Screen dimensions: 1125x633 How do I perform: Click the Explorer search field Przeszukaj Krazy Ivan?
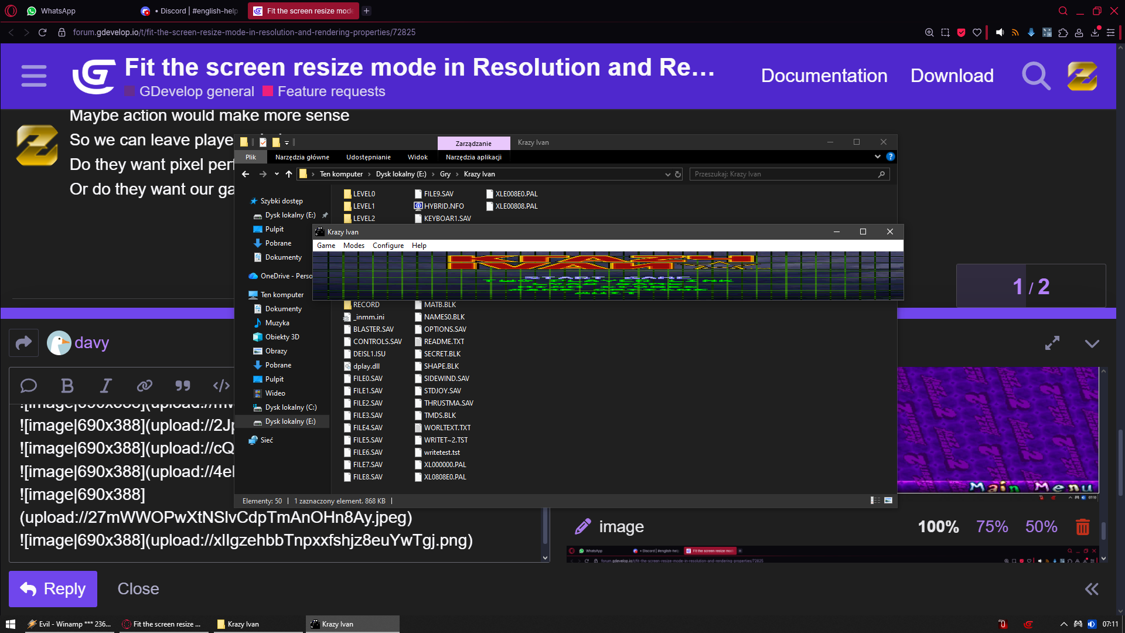(x=784, y=174)
